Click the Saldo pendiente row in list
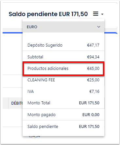 (x=63, y=127)
